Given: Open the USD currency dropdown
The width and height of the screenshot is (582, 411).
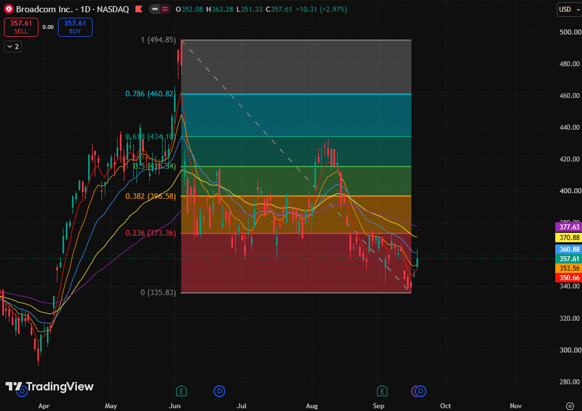Looking at the screenshot, I should coord(569,9).
